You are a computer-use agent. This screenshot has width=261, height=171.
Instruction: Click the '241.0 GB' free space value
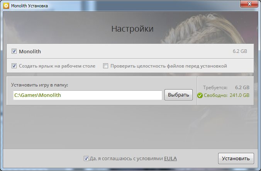(x=239, y=95)
